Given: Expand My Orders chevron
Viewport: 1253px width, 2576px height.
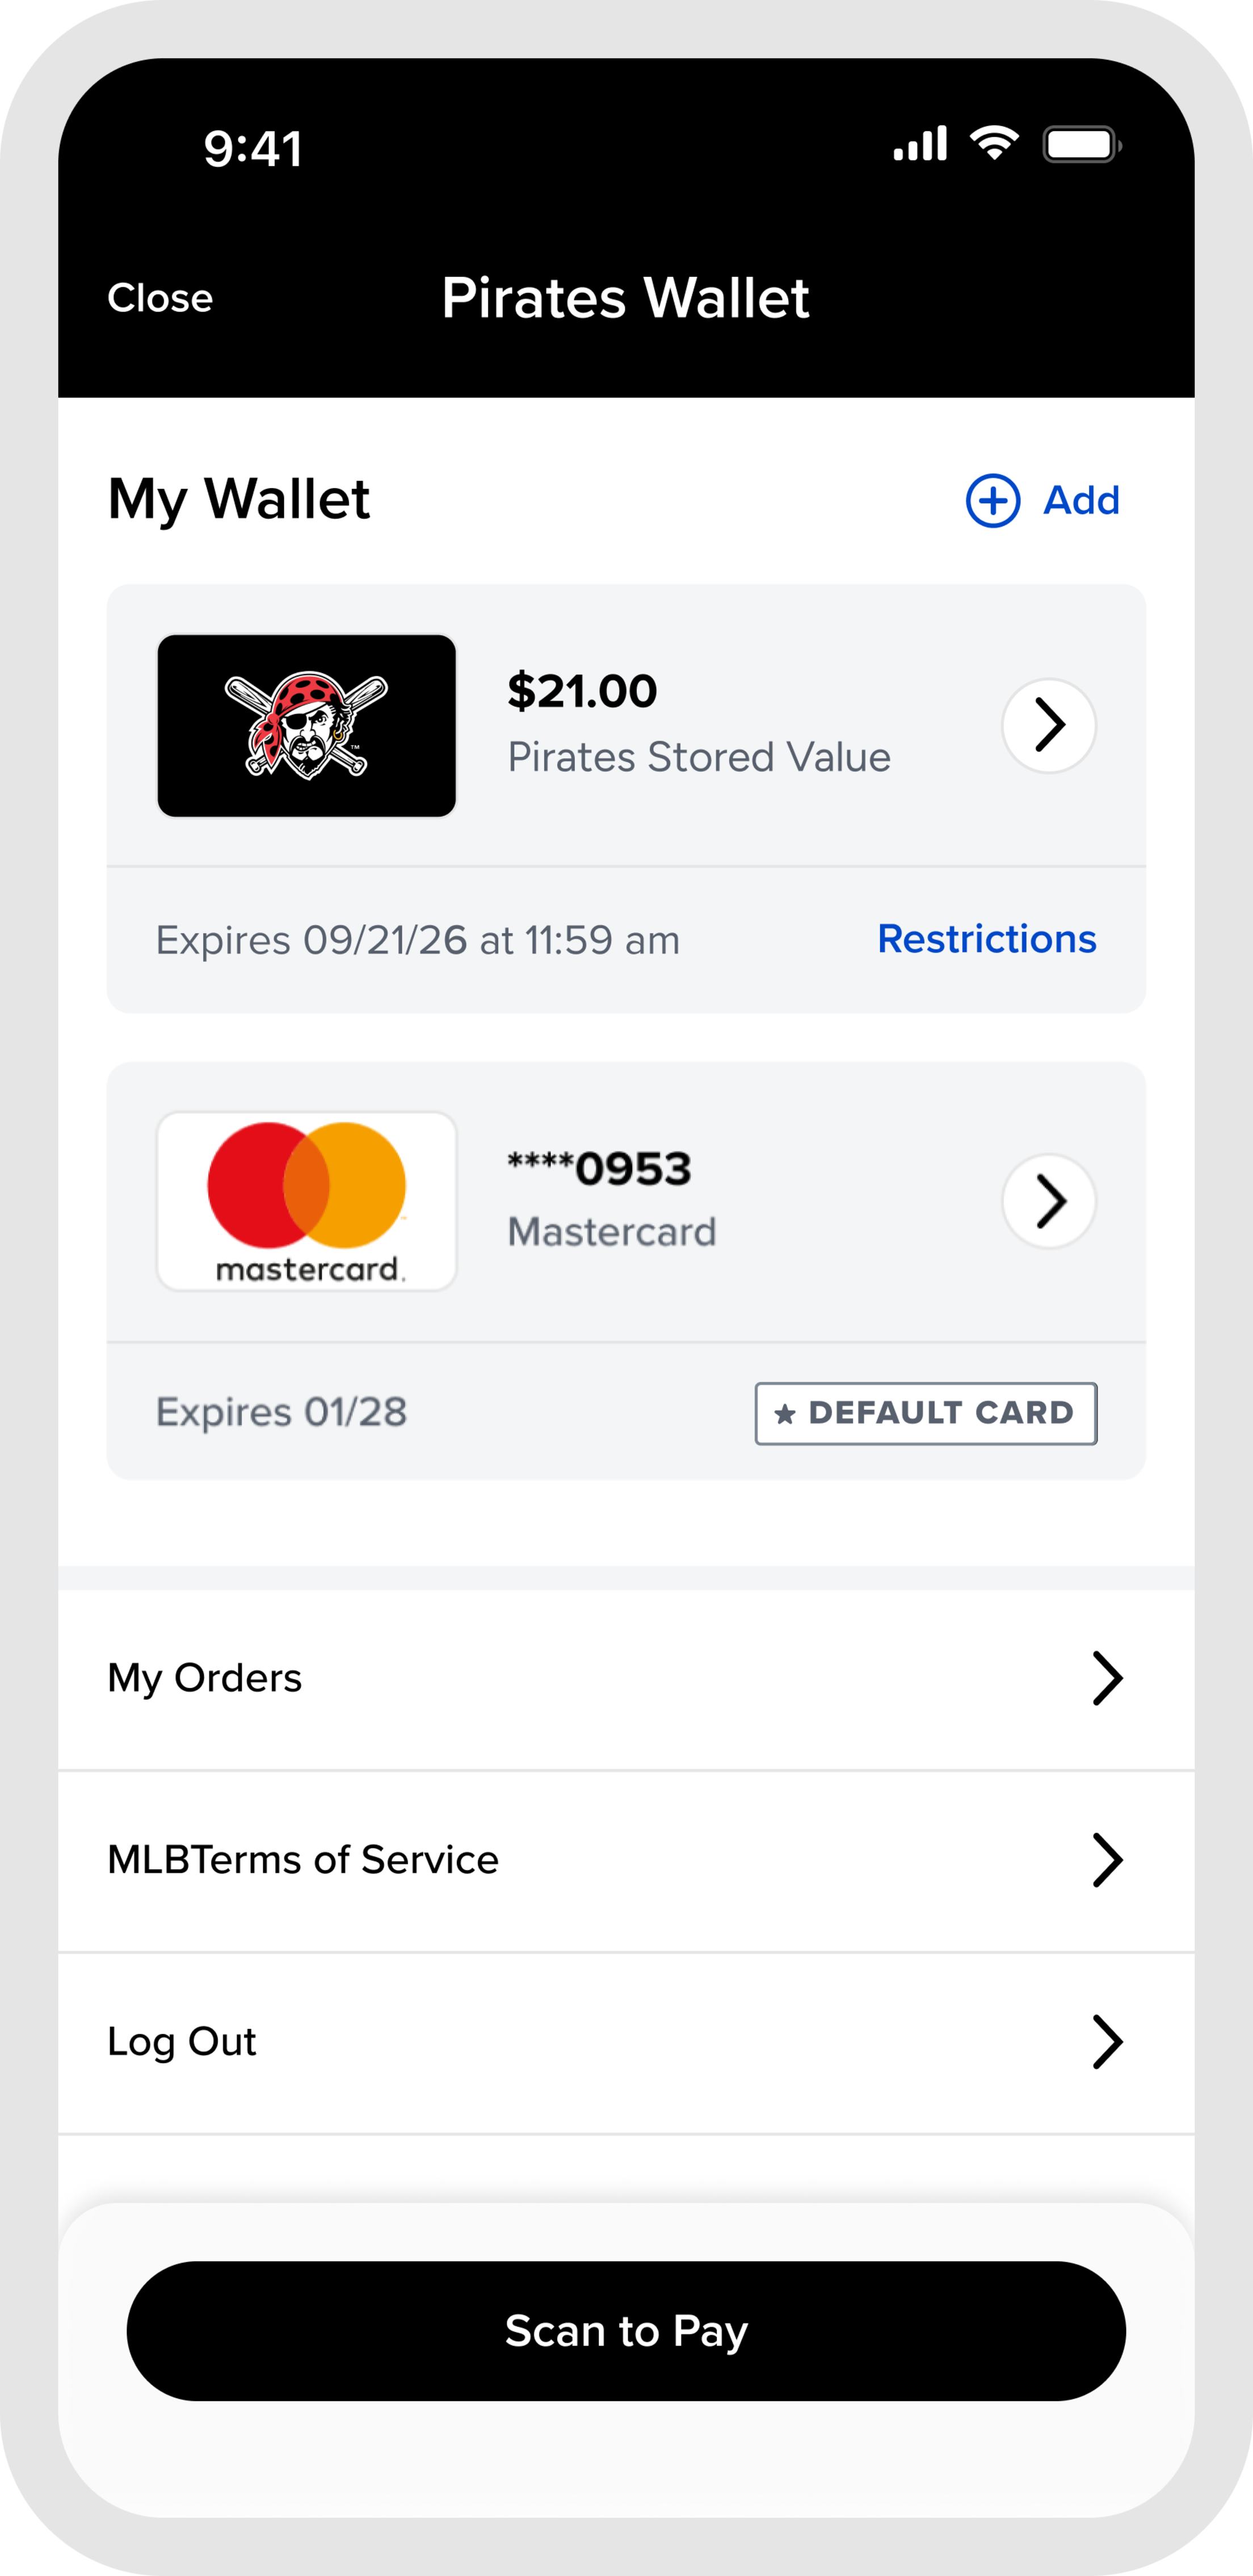Looking at the screenshot, I should (1106, 1678).
